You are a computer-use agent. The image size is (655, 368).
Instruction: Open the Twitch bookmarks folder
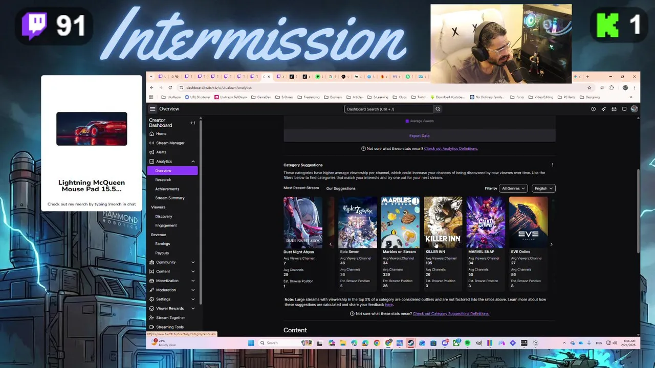click(419, 97)
